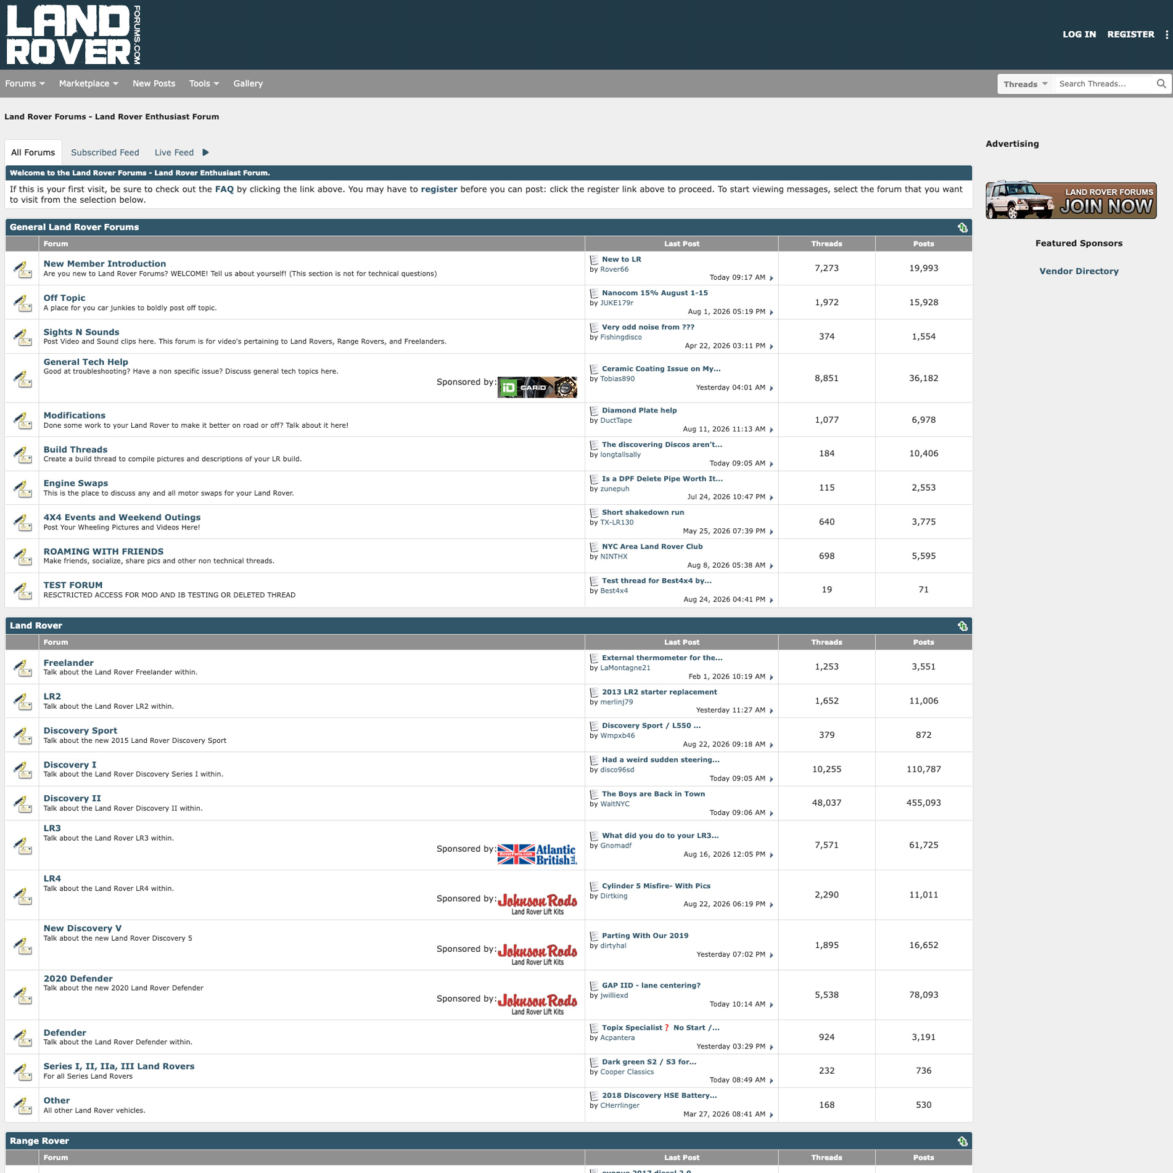Viewport: 1173px width, 1173px height.
Task: Open the New Discovery V forum
Action: tap(83, 928)
